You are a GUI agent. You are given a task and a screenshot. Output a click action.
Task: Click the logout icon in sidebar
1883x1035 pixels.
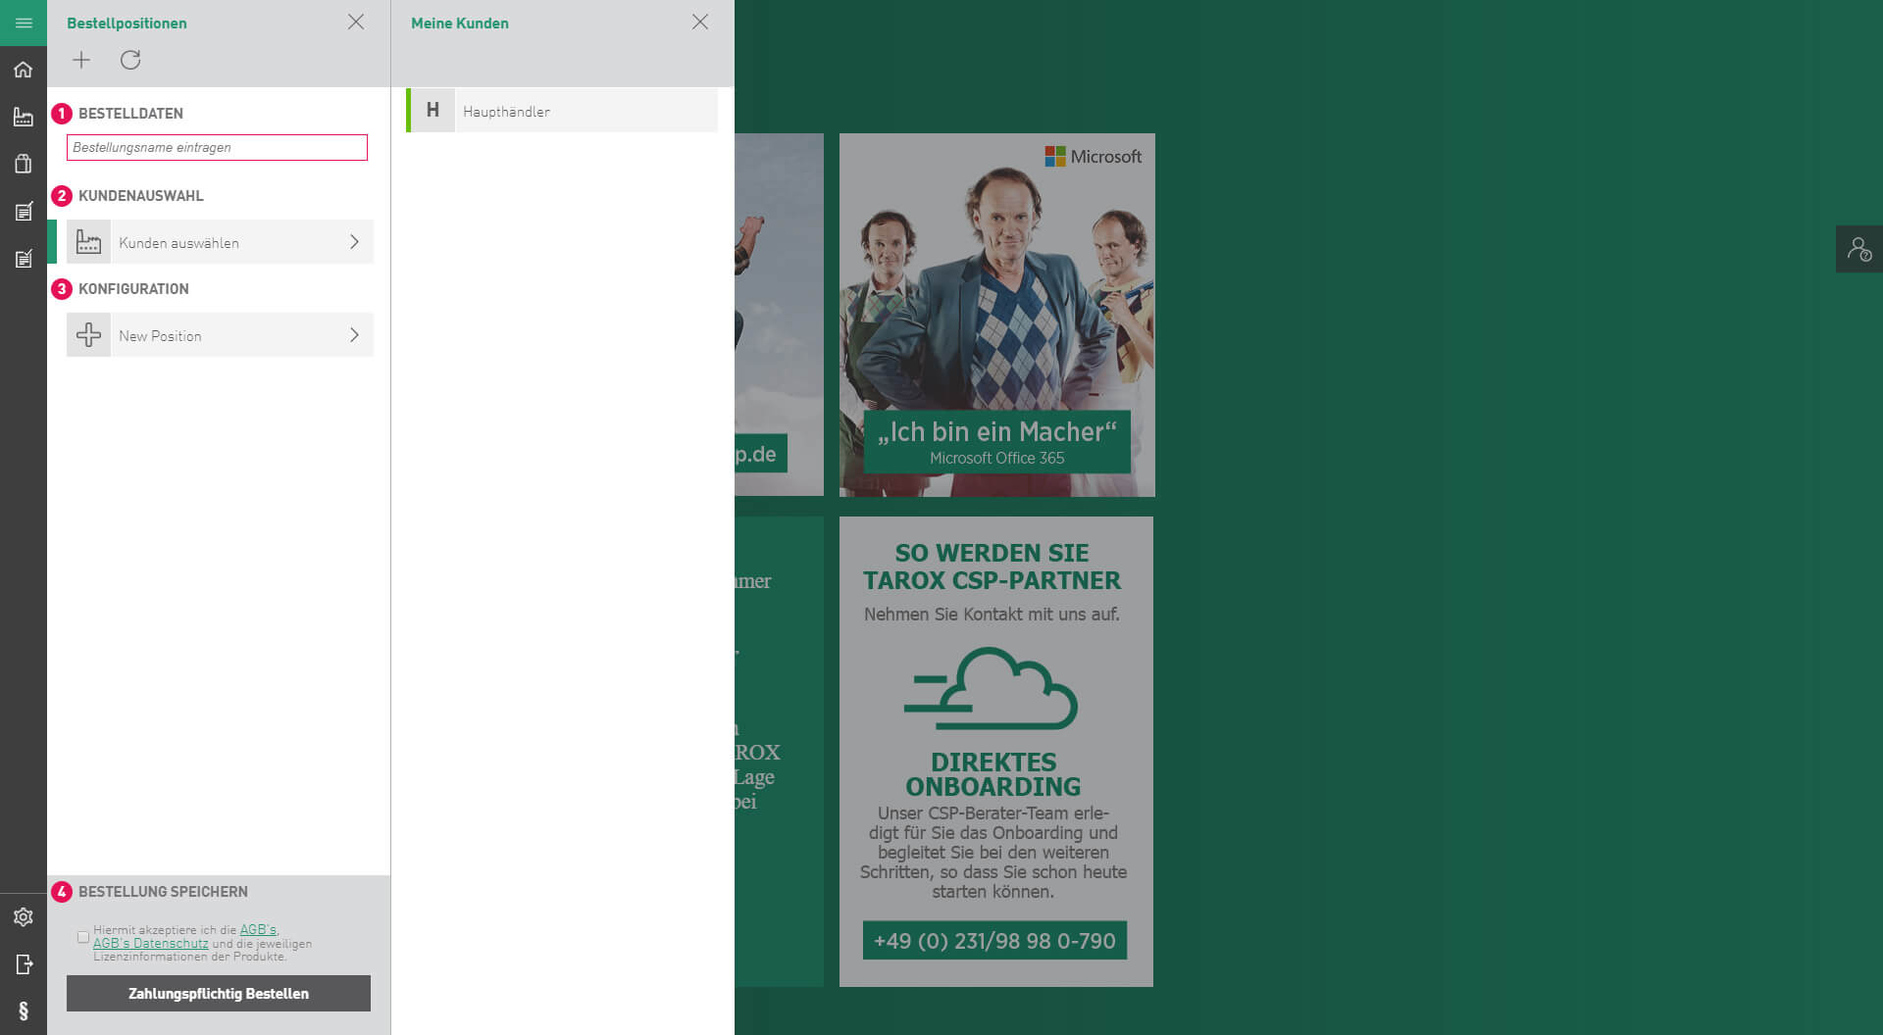24,964
